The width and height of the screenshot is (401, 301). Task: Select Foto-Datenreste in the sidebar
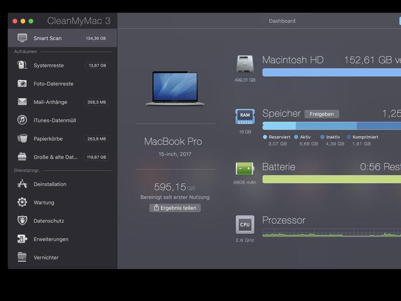click(62, 84)
